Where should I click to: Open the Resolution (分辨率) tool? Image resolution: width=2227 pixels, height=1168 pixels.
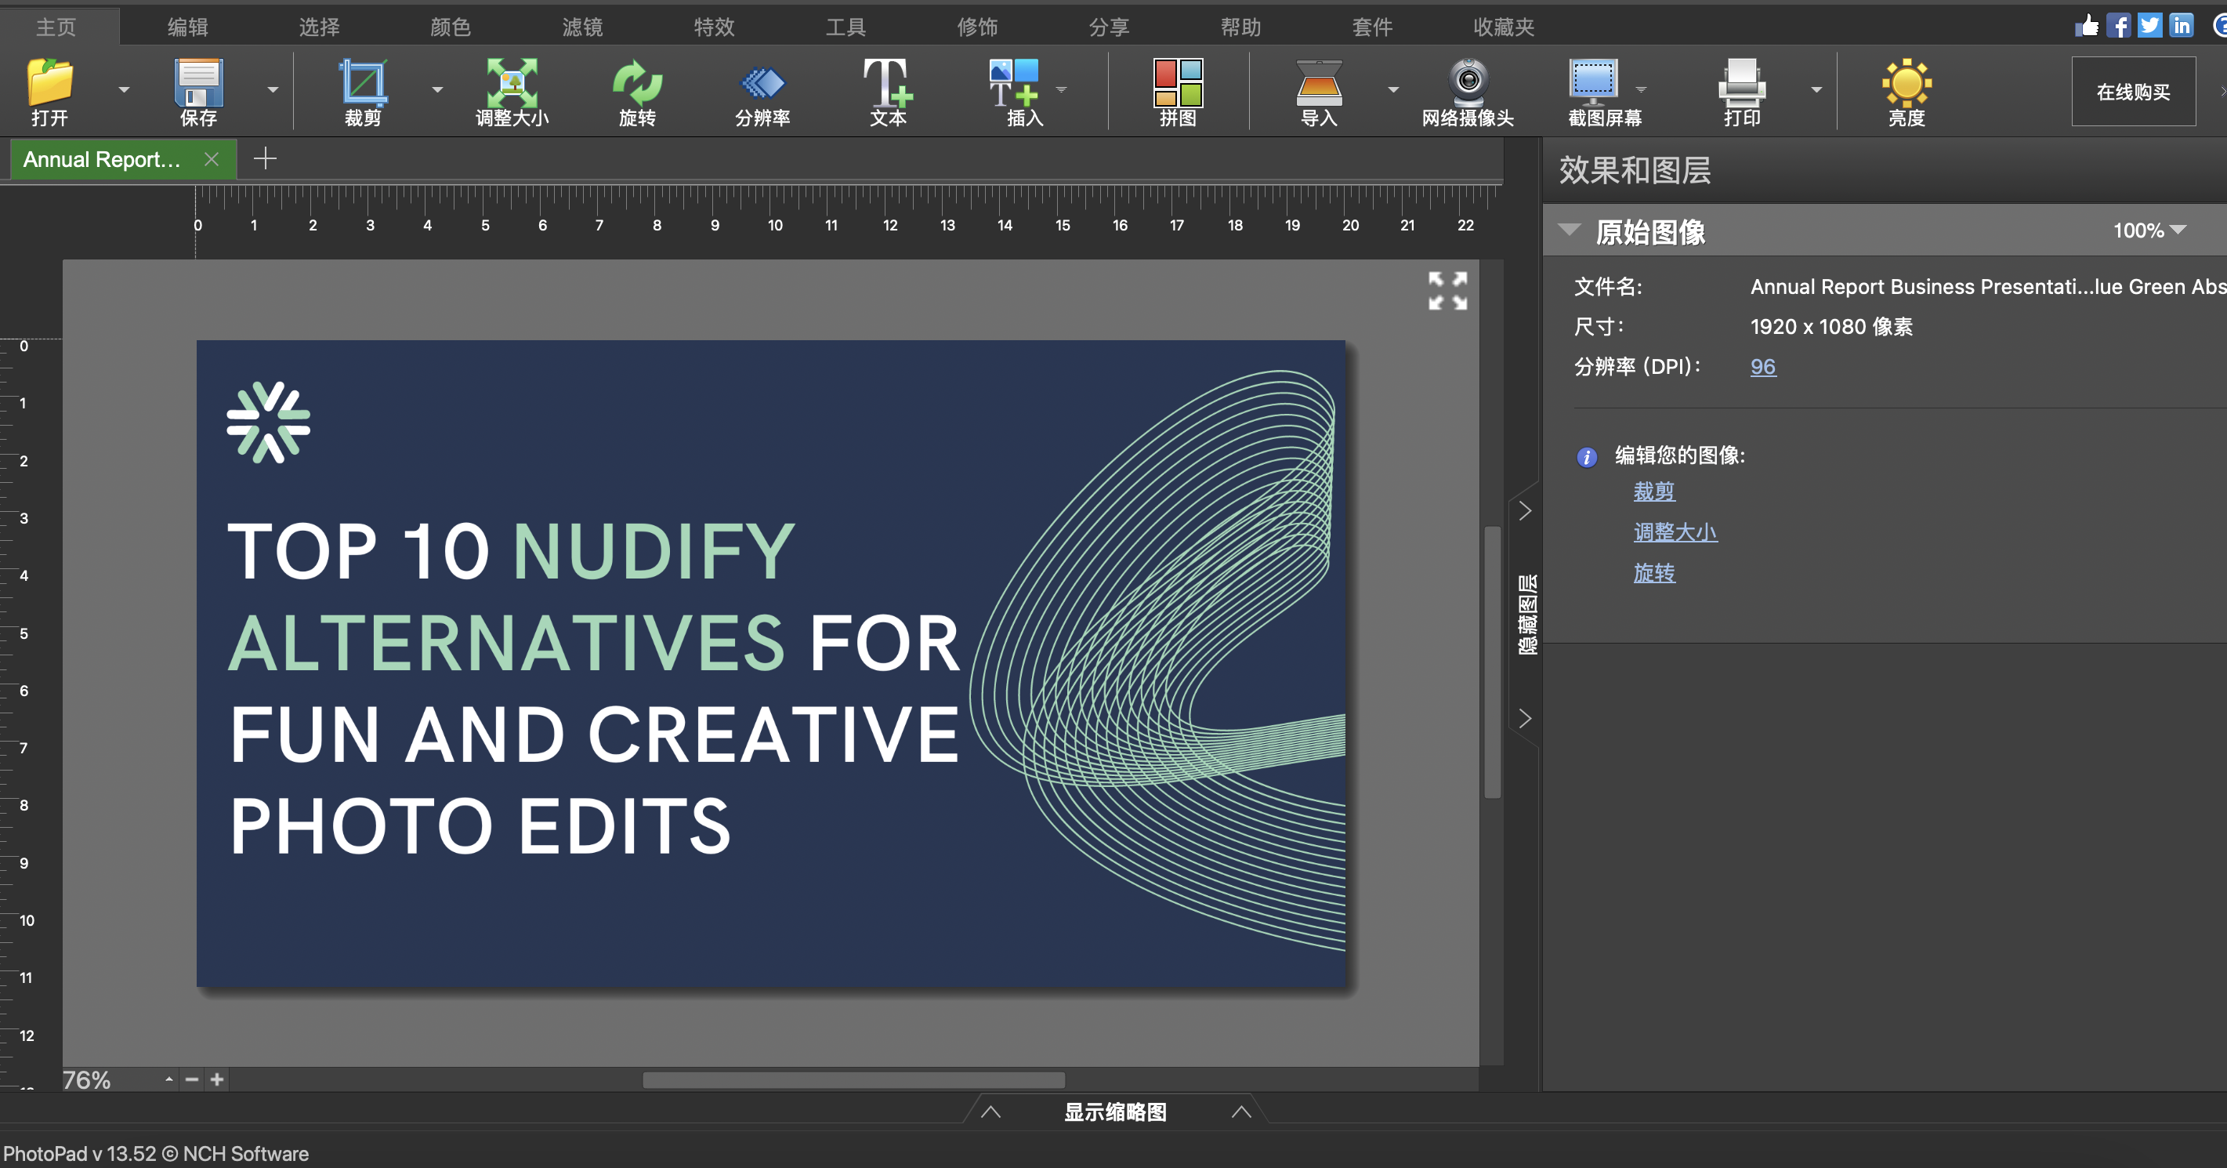tap(762, 84)
